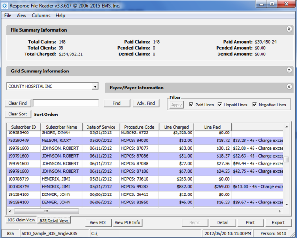Disable the Negative Lines filter checkbox
Screen dimensions: 297x238
pyautogui.click(x=254, y=105)
